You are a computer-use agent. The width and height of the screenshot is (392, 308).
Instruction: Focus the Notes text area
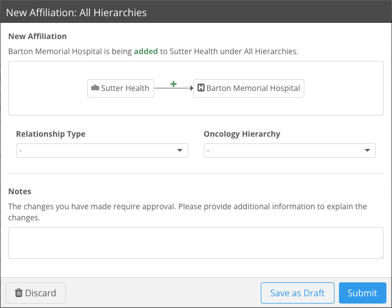[x=195, y=243]
